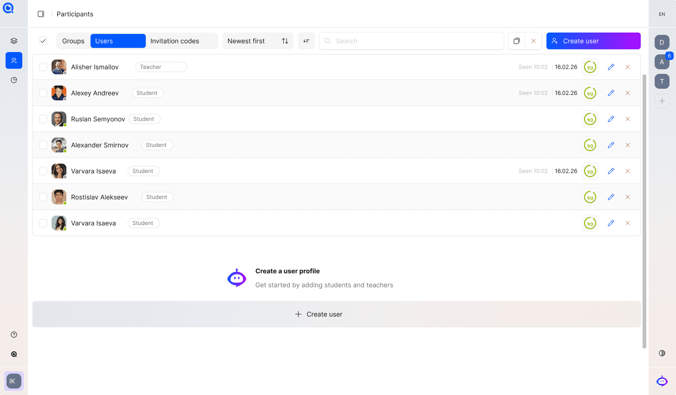Check the box for Rostislav Alekseev
The height and width of the screenshot is (395, 676).
coord(43,197)
